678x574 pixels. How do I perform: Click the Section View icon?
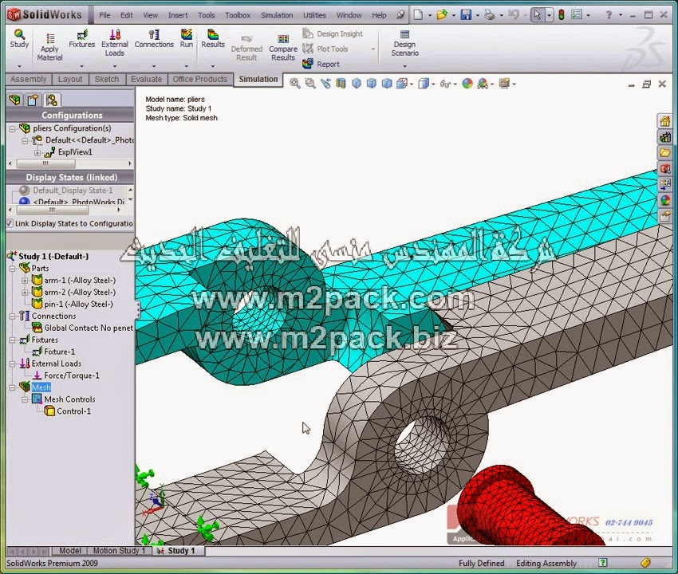pos(341,84)
